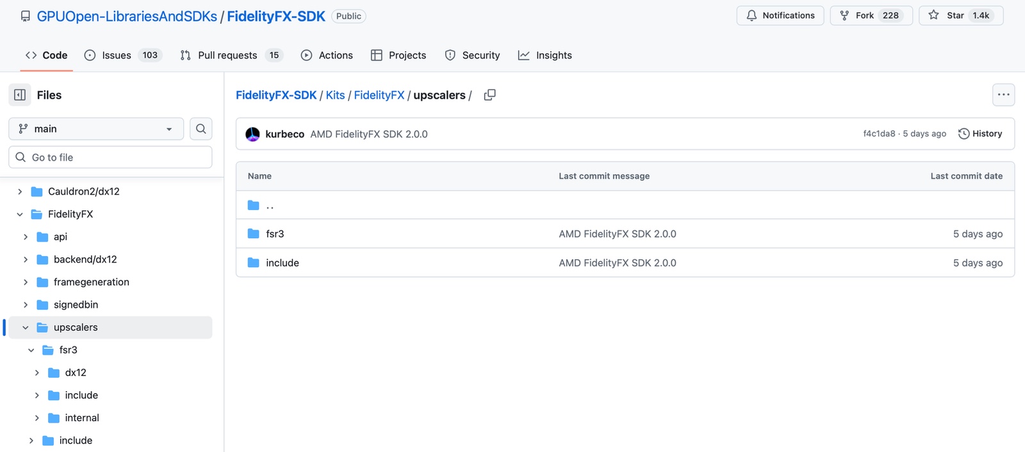Viewport: 1025px width, 452px height.
Task: Click the search files magnifier button
Action: [x=201, y=129]
